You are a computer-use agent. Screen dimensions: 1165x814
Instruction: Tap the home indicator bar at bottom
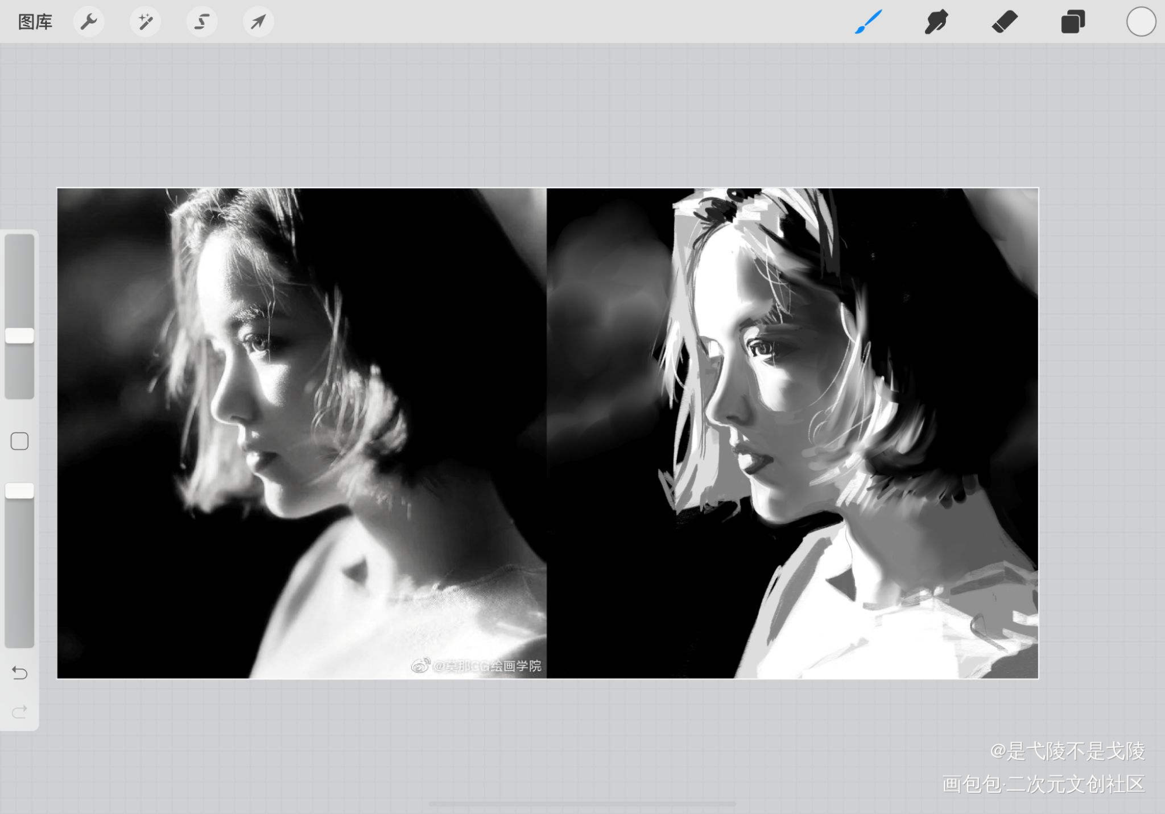(582, 804)
